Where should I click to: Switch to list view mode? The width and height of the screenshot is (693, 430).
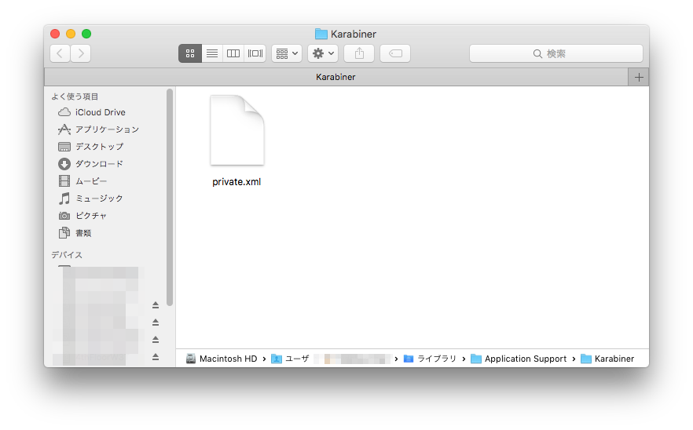211,53
